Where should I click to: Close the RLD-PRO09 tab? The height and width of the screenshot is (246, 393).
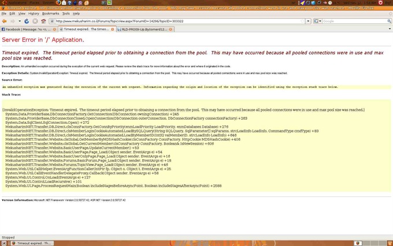(x=171, y=29)
